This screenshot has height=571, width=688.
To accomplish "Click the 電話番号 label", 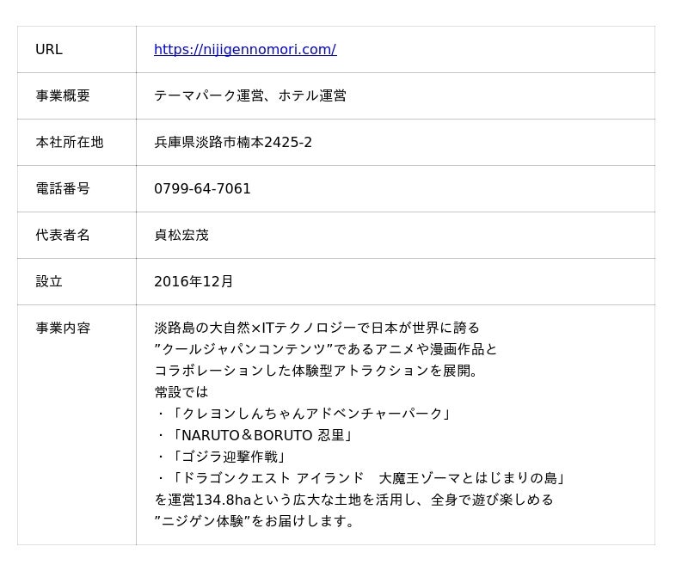I will click(63, 189).
